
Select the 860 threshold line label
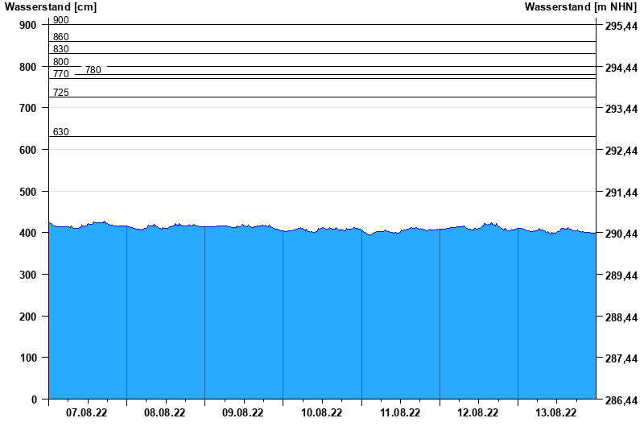60,37
